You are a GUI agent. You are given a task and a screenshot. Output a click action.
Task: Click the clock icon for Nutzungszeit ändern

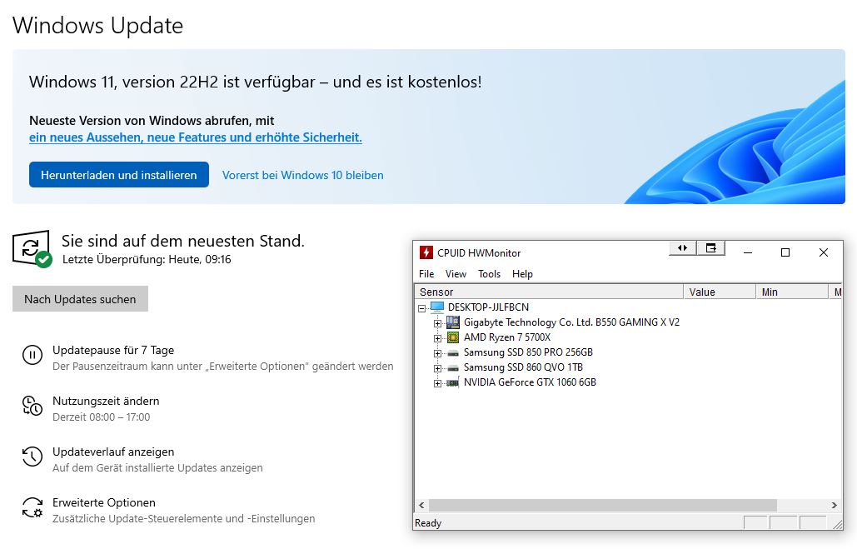pos(32,406)
